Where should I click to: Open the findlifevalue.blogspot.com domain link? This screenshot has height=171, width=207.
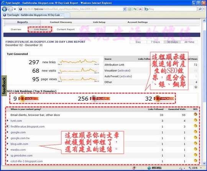(28, 127)
